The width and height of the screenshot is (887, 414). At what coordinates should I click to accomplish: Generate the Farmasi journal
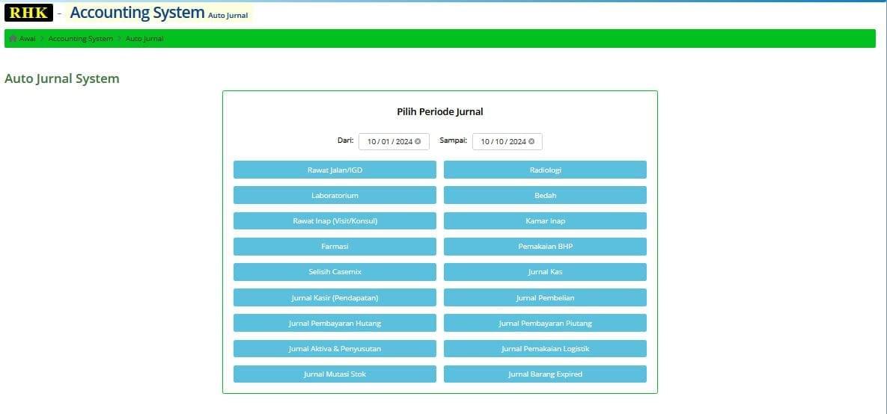pos(335,247)
